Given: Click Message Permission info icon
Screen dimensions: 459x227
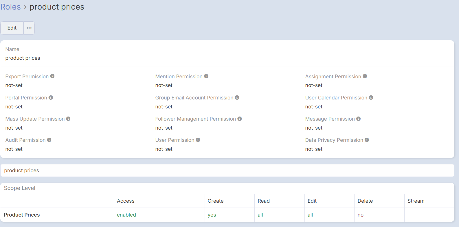Looking at the screenshot, I should point(359,119).
